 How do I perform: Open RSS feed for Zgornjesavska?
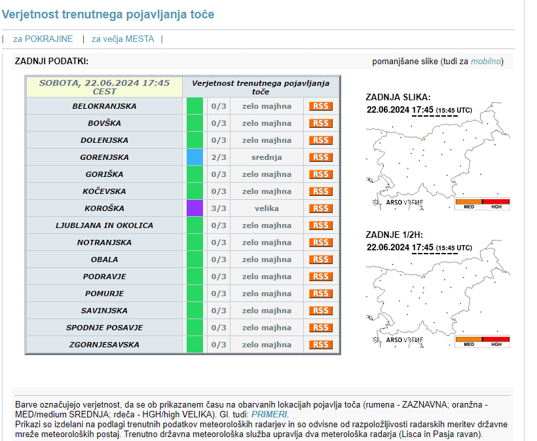(x=321, y=345)
